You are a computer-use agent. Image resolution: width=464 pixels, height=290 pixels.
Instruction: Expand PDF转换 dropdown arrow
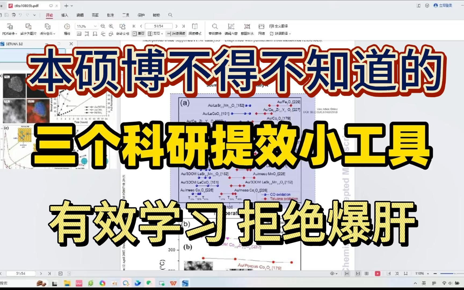[16, 34]
